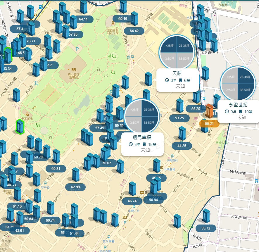Click the blue building above the 55.72 label

click(206, 216)
